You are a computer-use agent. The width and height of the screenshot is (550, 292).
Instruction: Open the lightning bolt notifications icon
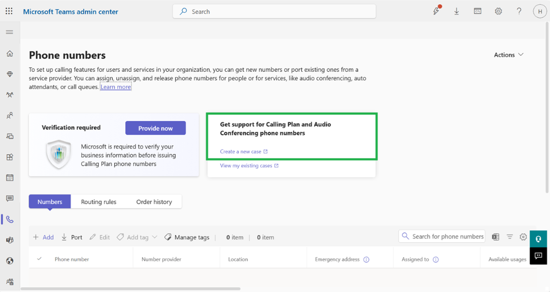pos(436,11)
